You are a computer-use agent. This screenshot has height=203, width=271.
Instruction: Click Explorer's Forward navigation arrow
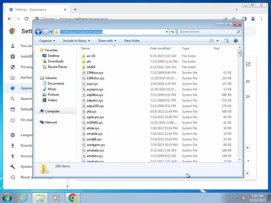[x=46, y=32]
